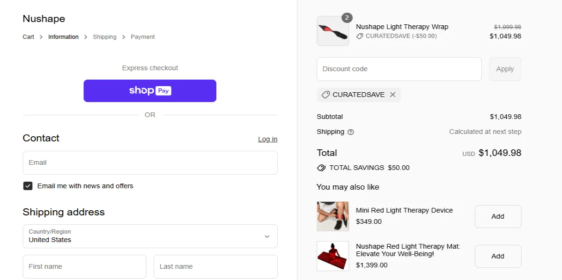Select the Shipping breadcrumb step
The width and height of the screenshot is (562, 280).
click(104, 37)
